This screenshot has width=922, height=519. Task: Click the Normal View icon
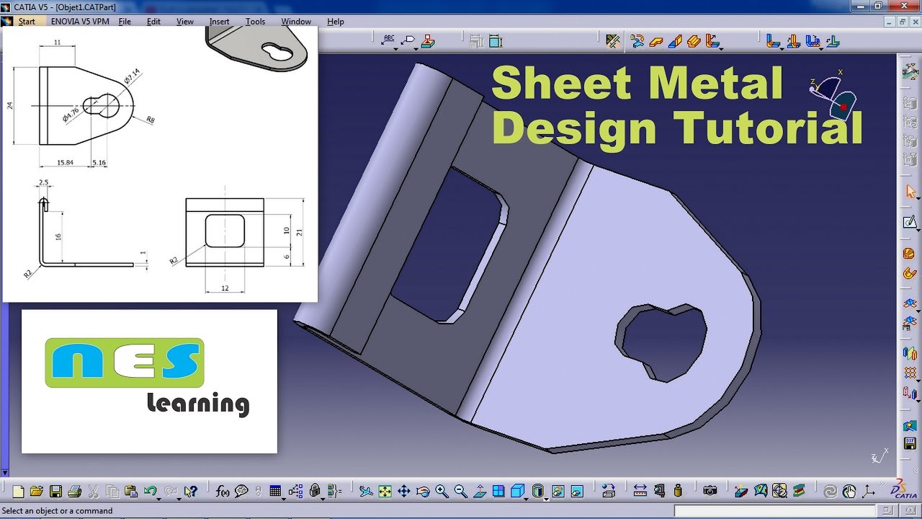480,492
